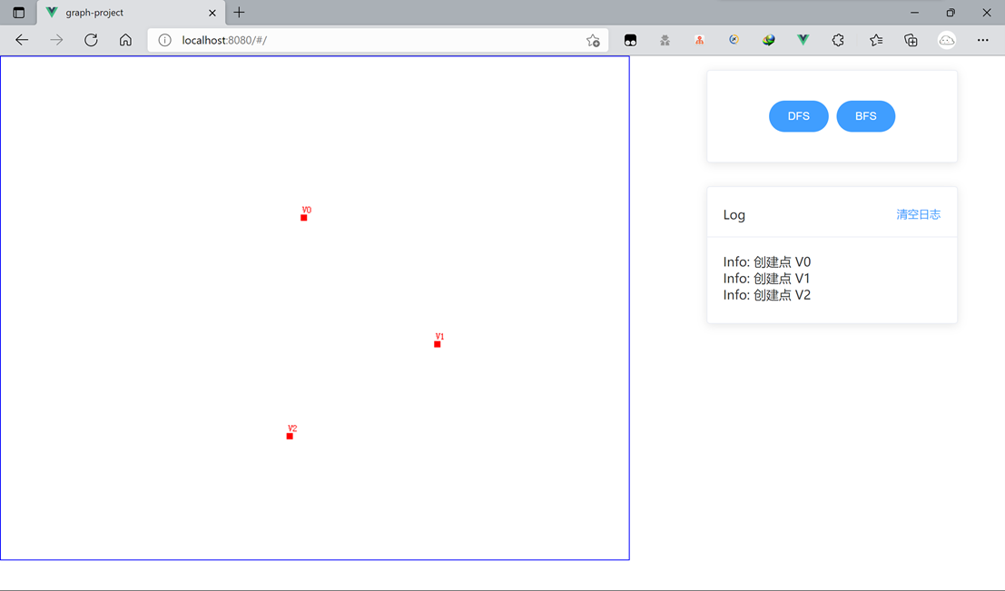
Task: Open a new browser tab
Action: (x=239, y=12)
